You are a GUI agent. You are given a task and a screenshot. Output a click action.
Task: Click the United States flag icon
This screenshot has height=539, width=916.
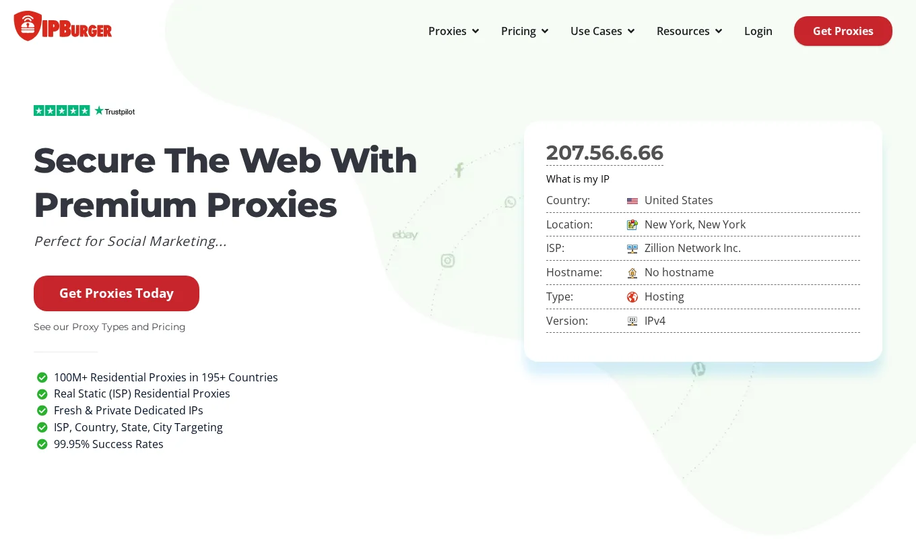632,201
